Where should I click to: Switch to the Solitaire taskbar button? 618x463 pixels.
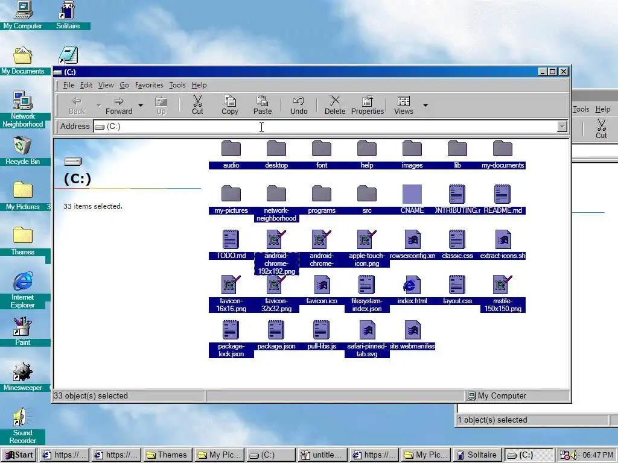(x=477, y=455)
